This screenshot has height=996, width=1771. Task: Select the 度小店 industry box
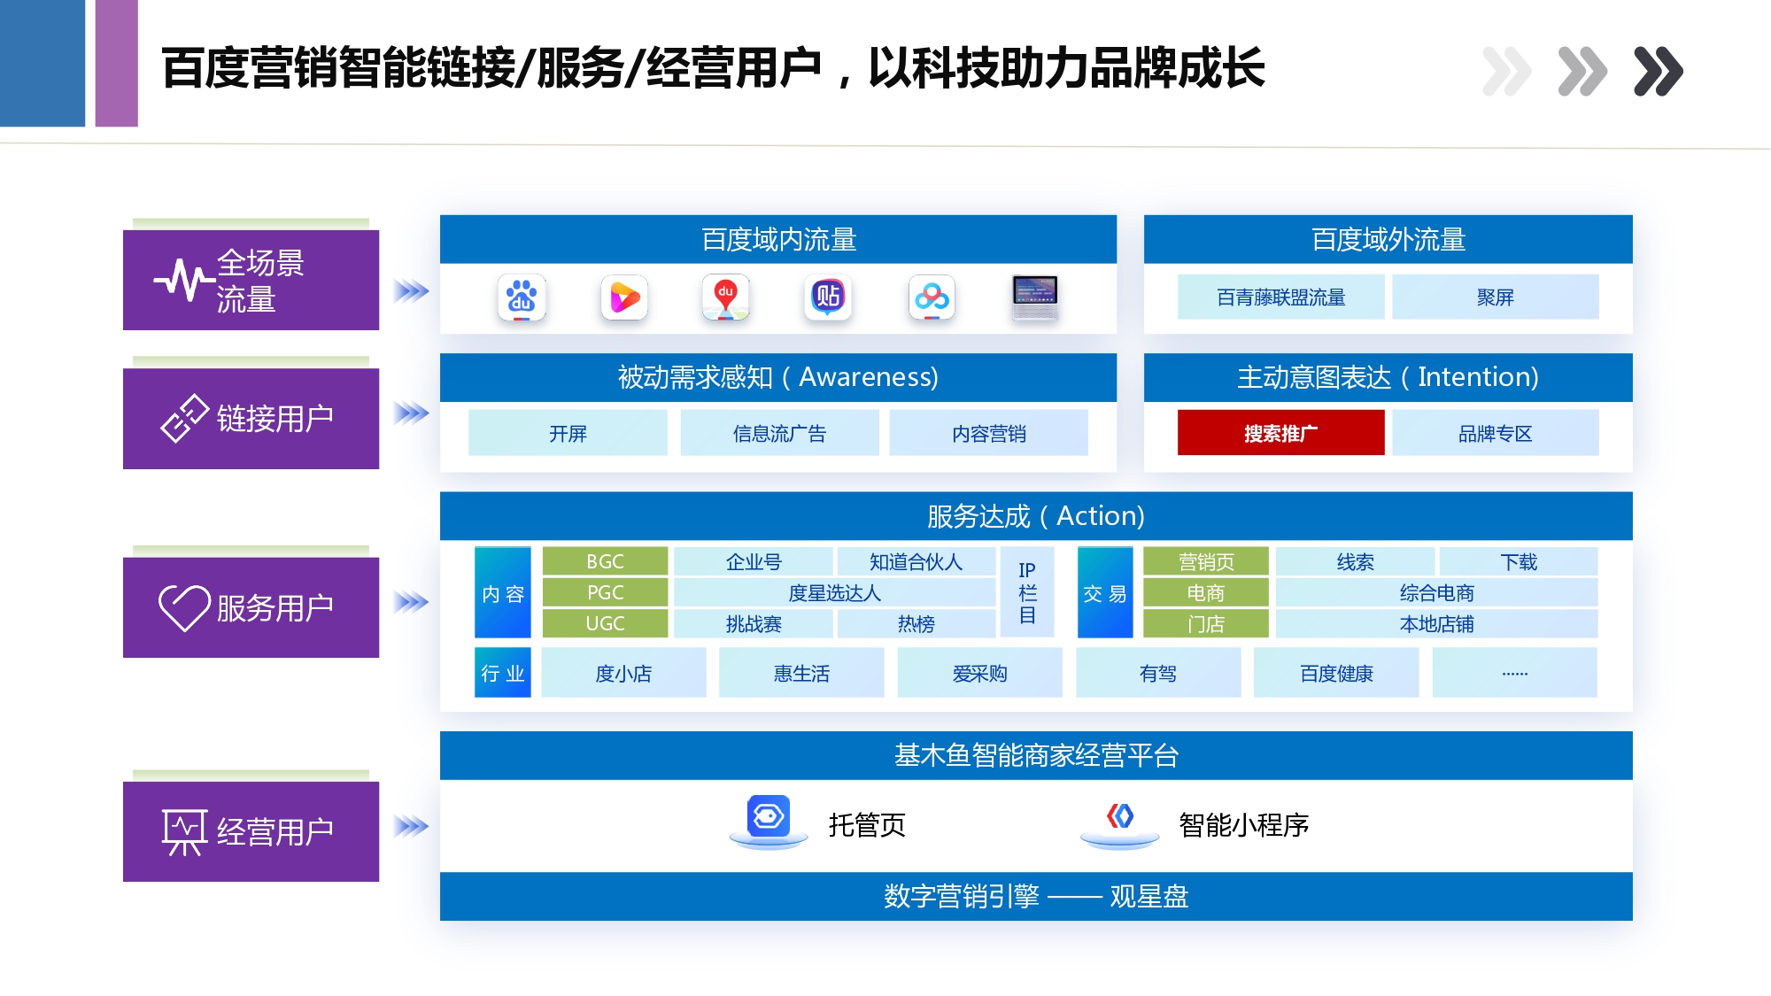tap(623, 673)
